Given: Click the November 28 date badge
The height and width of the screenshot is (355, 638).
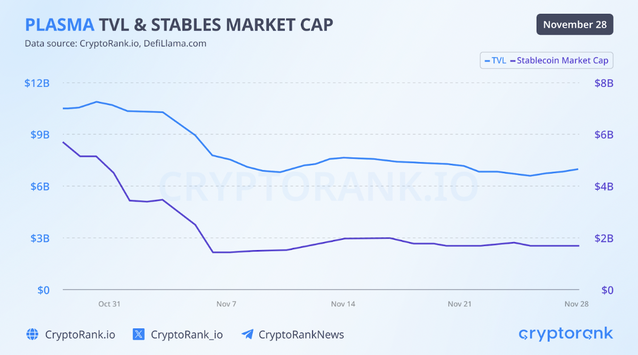Looking at the screenshot, I should click(575, 25).
